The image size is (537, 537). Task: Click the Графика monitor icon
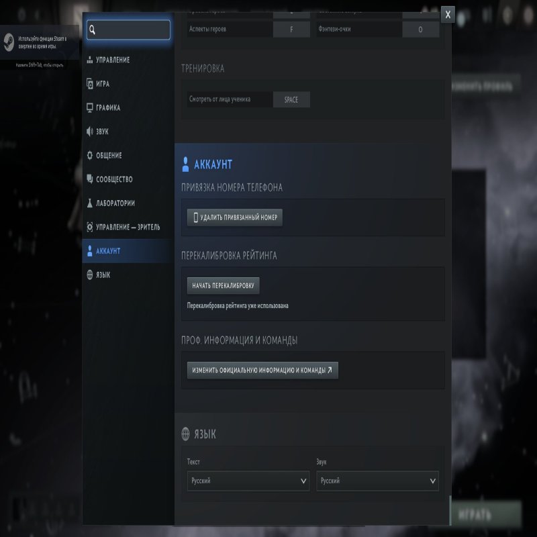click(90, 108)
